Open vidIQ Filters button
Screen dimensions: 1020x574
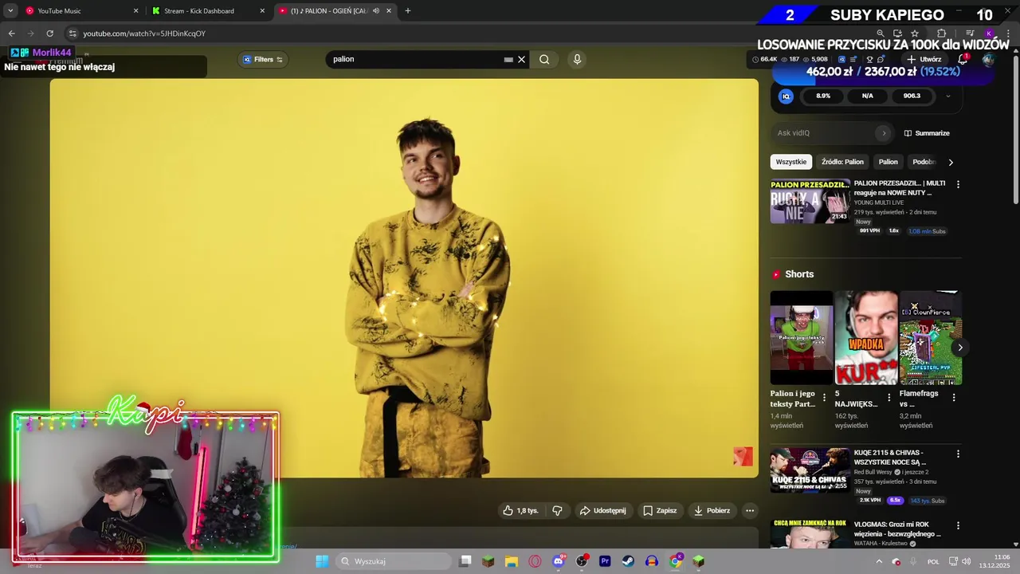pyautogui.click(x=263, y=59)
